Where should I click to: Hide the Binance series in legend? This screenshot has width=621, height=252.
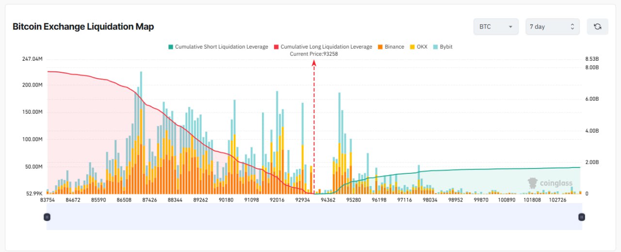(x=394, y=47)
